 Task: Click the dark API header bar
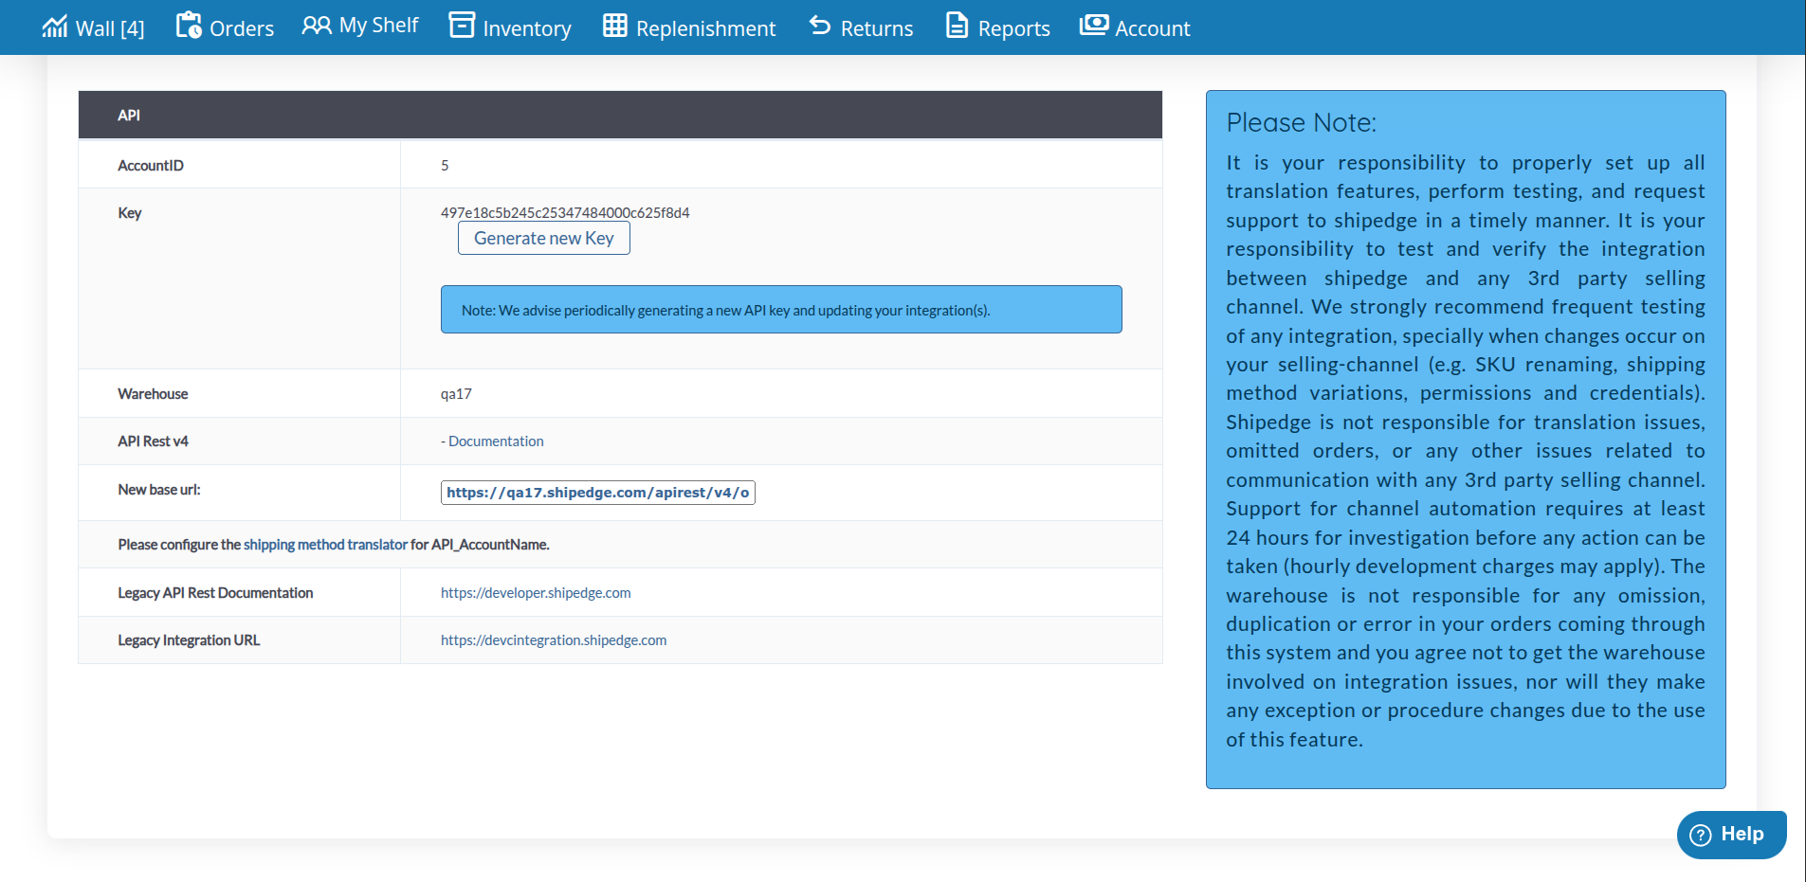pos(620,115)
